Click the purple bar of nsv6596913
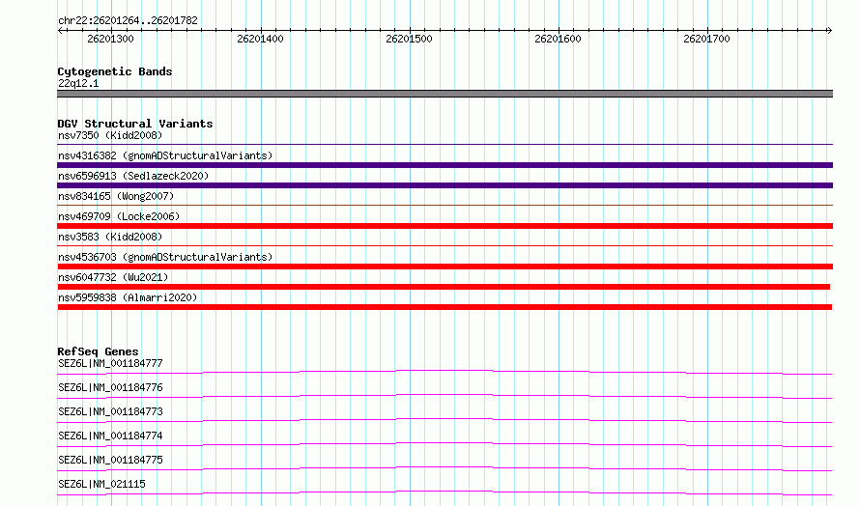 [x=444, y=185]
